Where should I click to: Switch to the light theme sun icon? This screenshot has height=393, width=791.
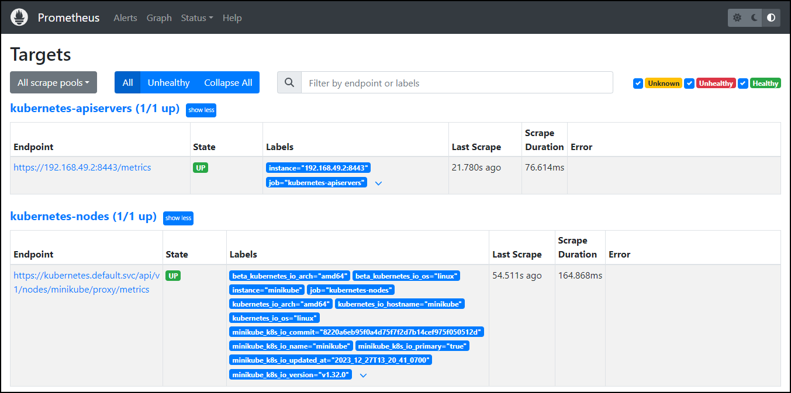pyautogui.click(x=737, y=18)
